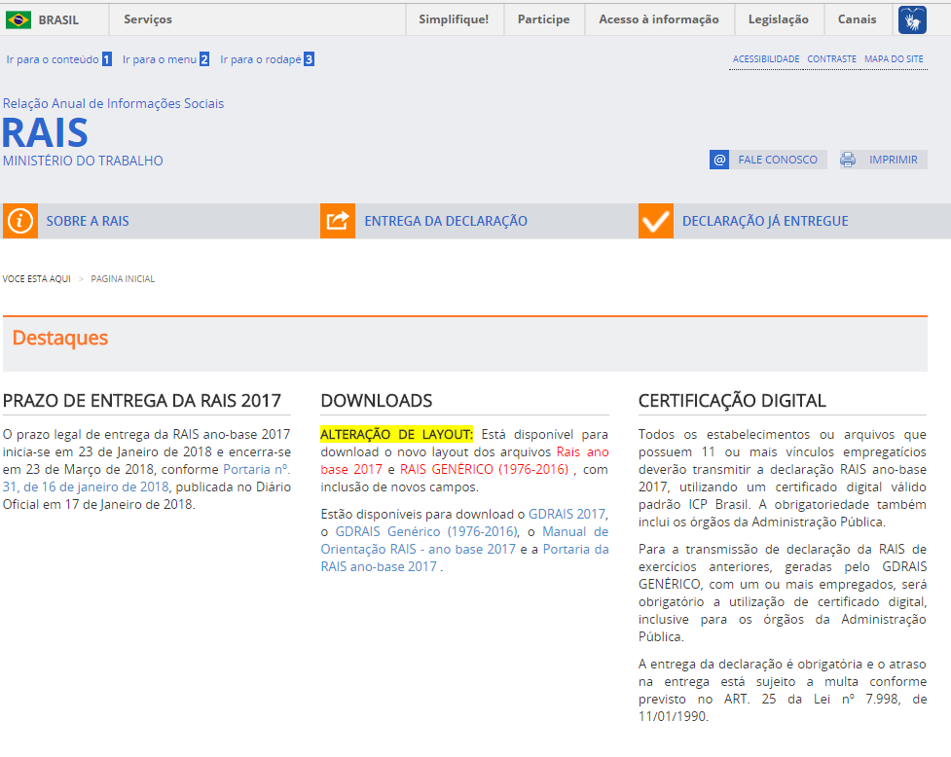Open the ACESSIBILIDADE link
This screenshot has height=757, width=951.
(x=766, y=58)
